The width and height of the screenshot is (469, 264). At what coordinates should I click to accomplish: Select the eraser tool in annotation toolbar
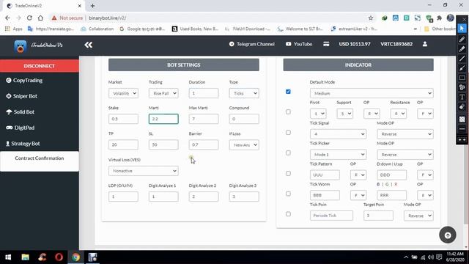(x=462, y=107)
